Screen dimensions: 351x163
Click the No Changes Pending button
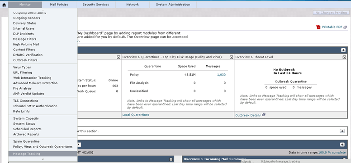tap(331, 13)
